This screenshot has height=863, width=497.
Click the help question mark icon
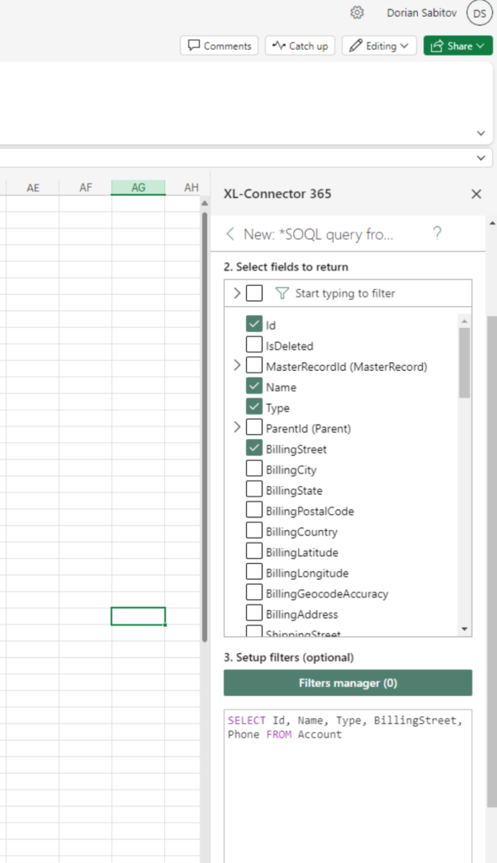(x=437, y=233)
